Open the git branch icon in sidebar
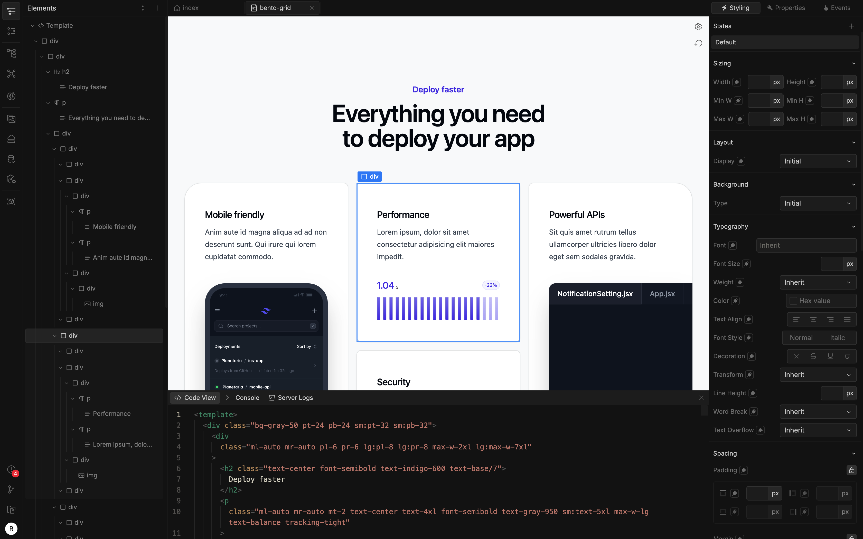 click(11, 489)
